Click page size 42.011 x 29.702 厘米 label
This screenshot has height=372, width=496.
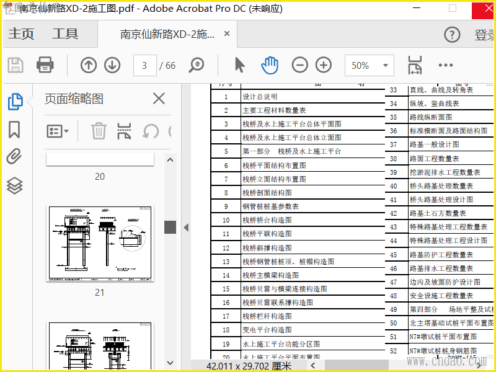(x=249, y=366)
